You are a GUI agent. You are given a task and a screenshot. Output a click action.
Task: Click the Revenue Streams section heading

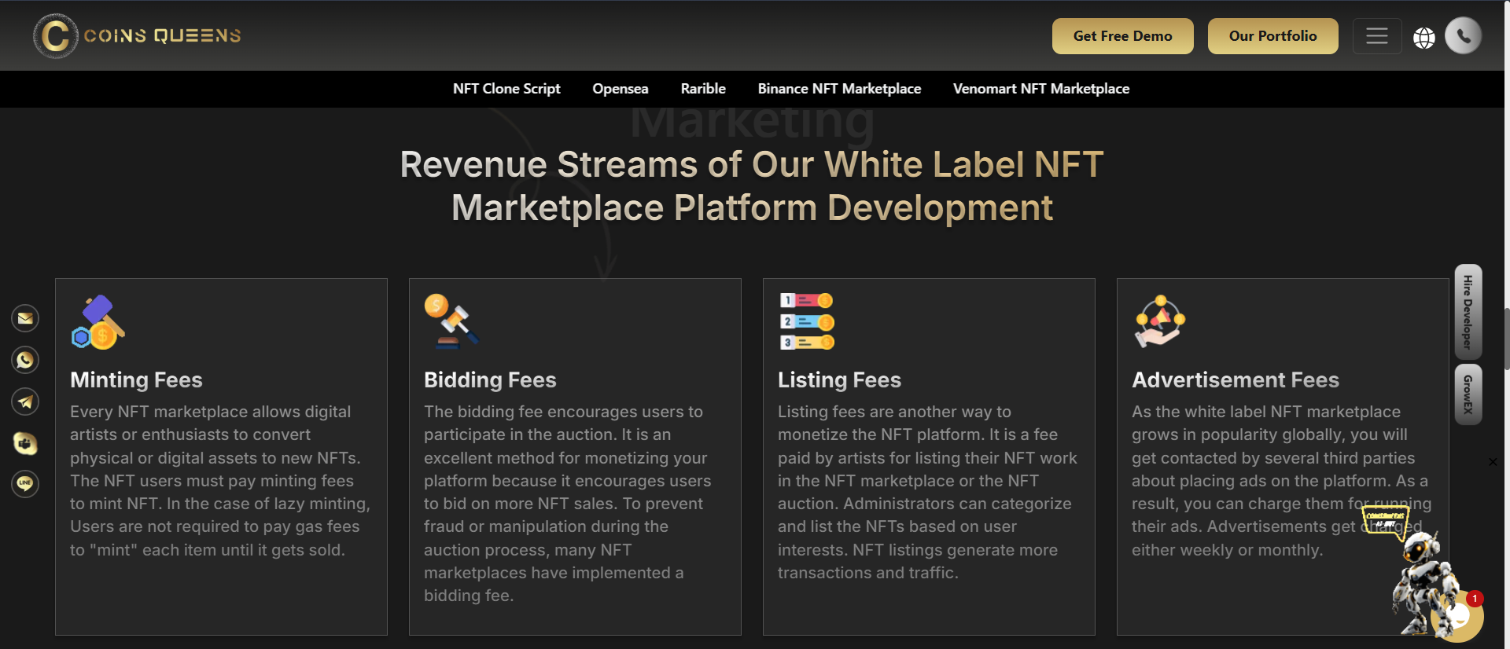pos(752,186)
